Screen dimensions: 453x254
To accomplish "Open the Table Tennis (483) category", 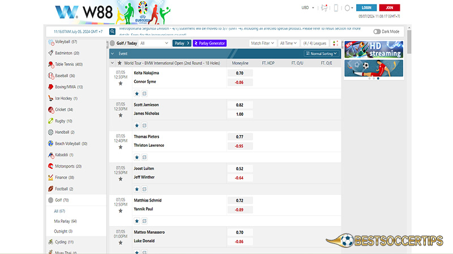I will [x=69, y=64].
